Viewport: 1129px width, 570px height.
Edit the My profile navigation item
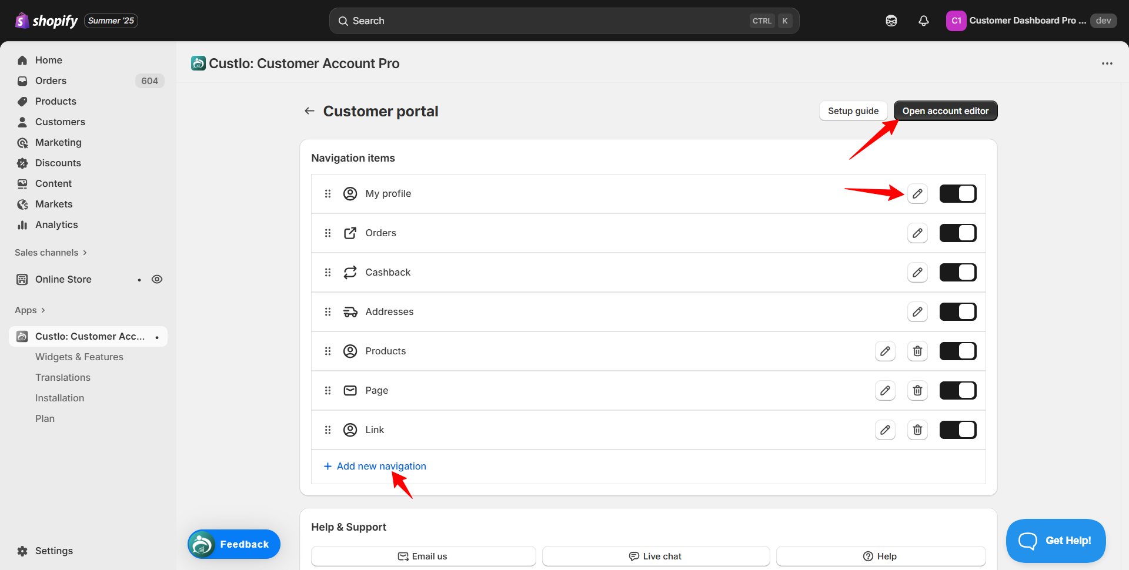pos(917,193)
